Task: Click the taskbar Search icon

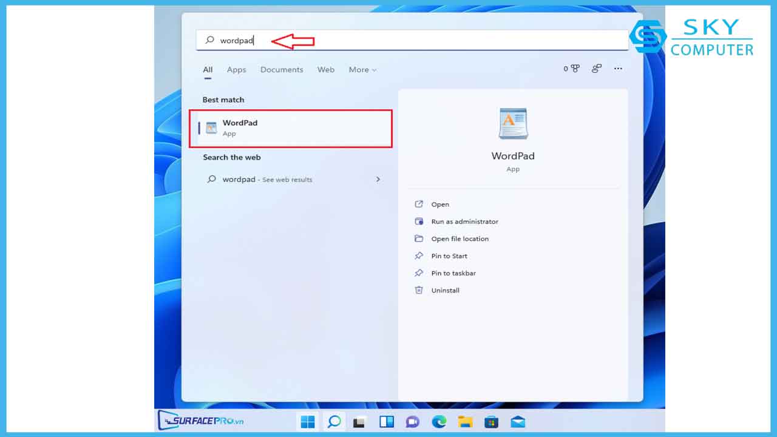Action: [x=334, y=421]
